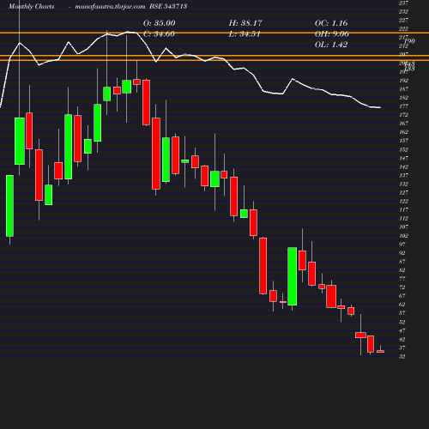Click the first green candle at the chart's left edge

click(9, 206)
